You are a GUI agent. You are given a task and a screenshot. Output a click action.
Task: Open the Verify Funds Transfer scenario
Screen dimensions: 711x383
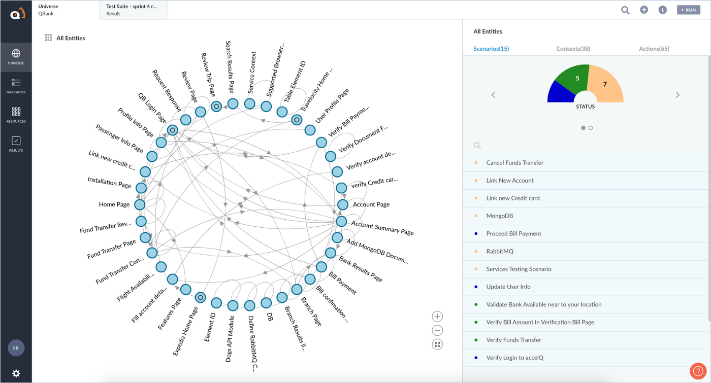point(513,340)
